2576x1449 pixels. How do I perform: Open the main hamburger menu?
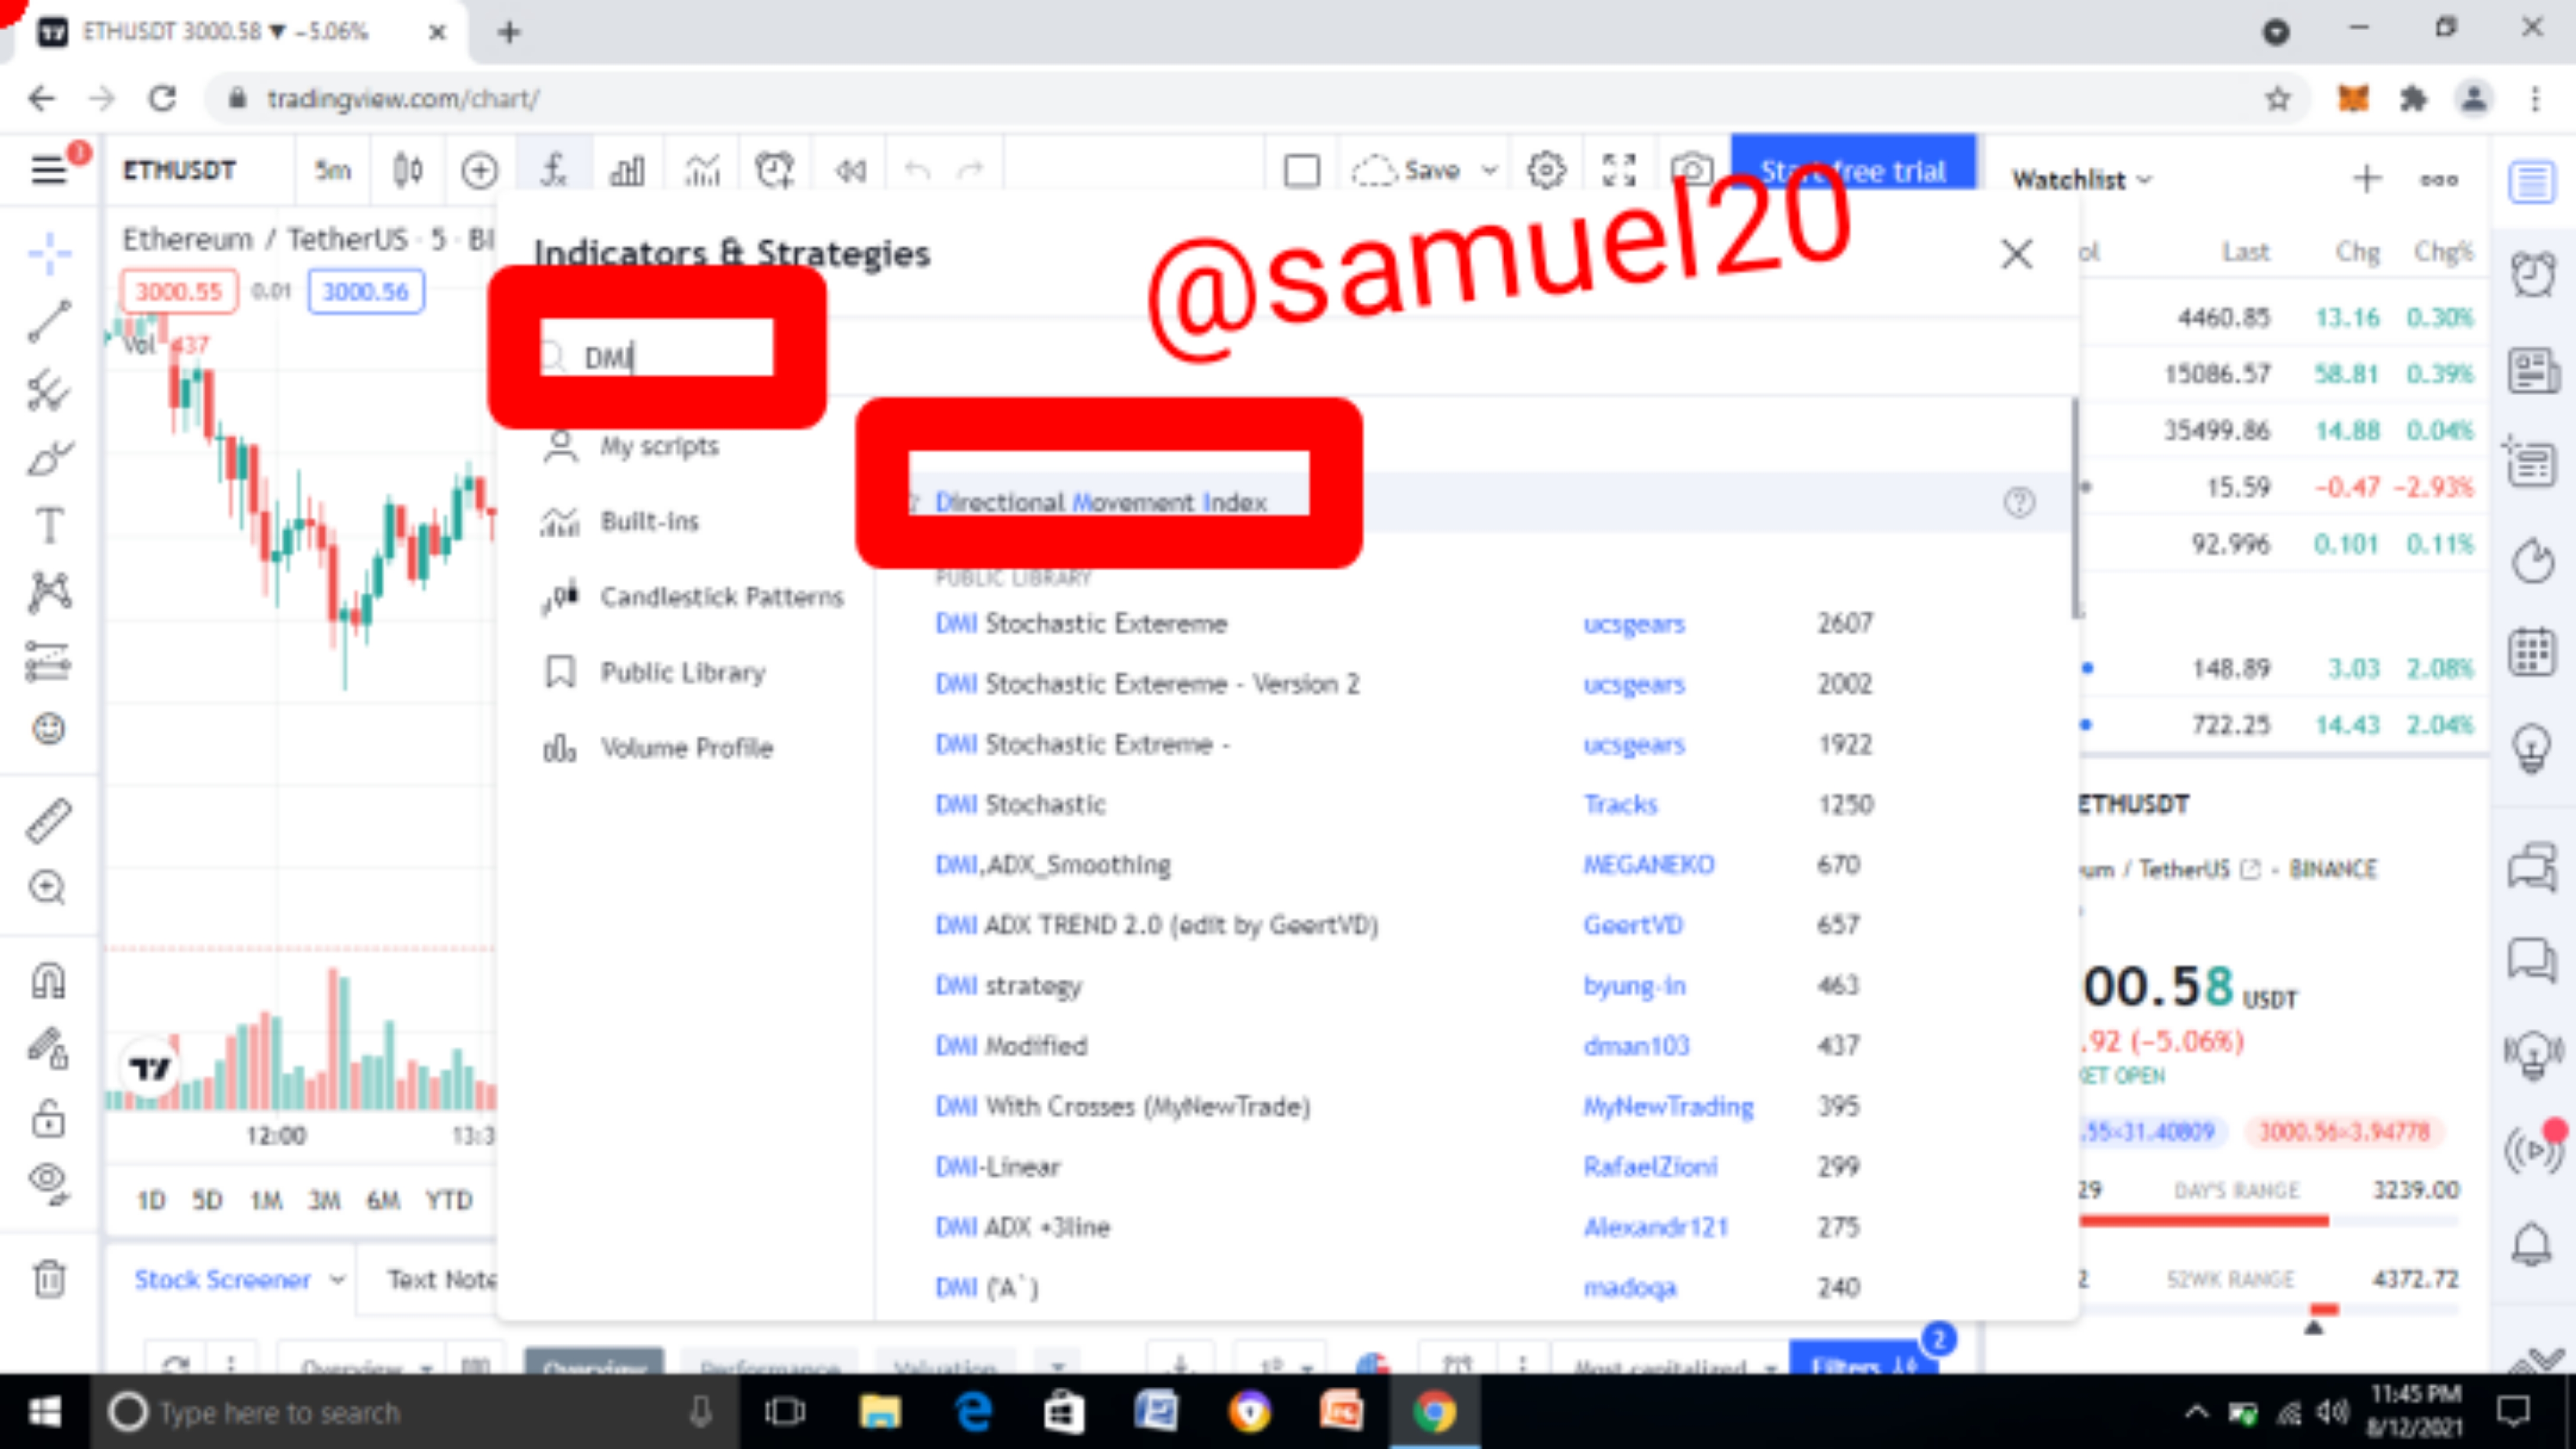point(48,170)
